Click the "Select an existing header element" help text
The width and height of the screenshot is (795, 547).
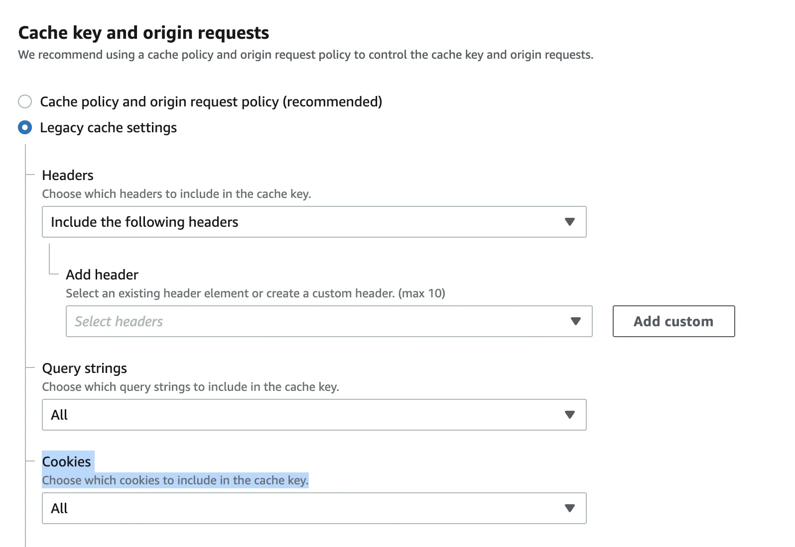[x=255, y=293]
